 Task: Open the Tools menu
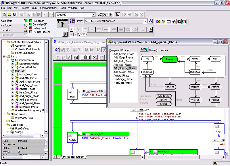coord(63,8)
